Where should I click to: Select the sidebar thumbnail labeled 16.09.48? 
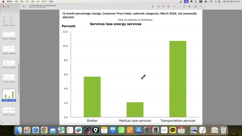pos(9,63)
